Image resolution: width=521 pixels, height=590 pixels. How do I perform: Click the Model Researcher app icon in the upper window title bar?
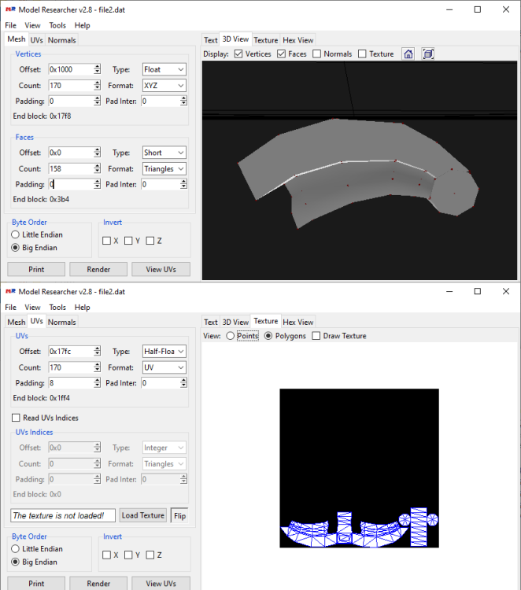coord(10,9)
